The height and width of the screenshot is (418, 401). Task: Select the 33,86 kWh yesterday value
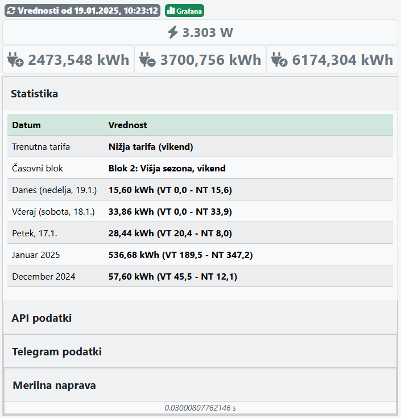[170, 211]
